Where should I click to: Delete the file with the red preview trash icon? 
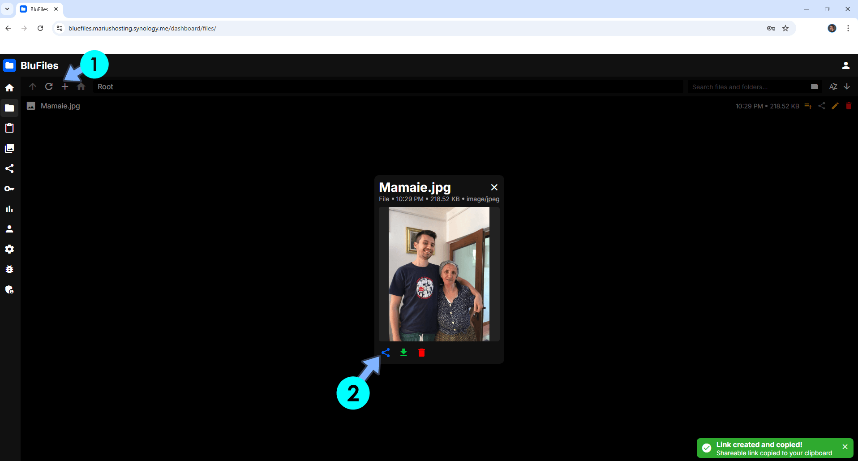click(x=421, y=353)
